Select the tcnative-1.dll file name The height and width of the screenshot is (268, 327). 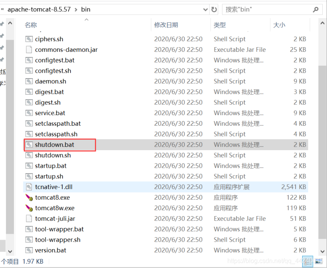pos(54,187)
